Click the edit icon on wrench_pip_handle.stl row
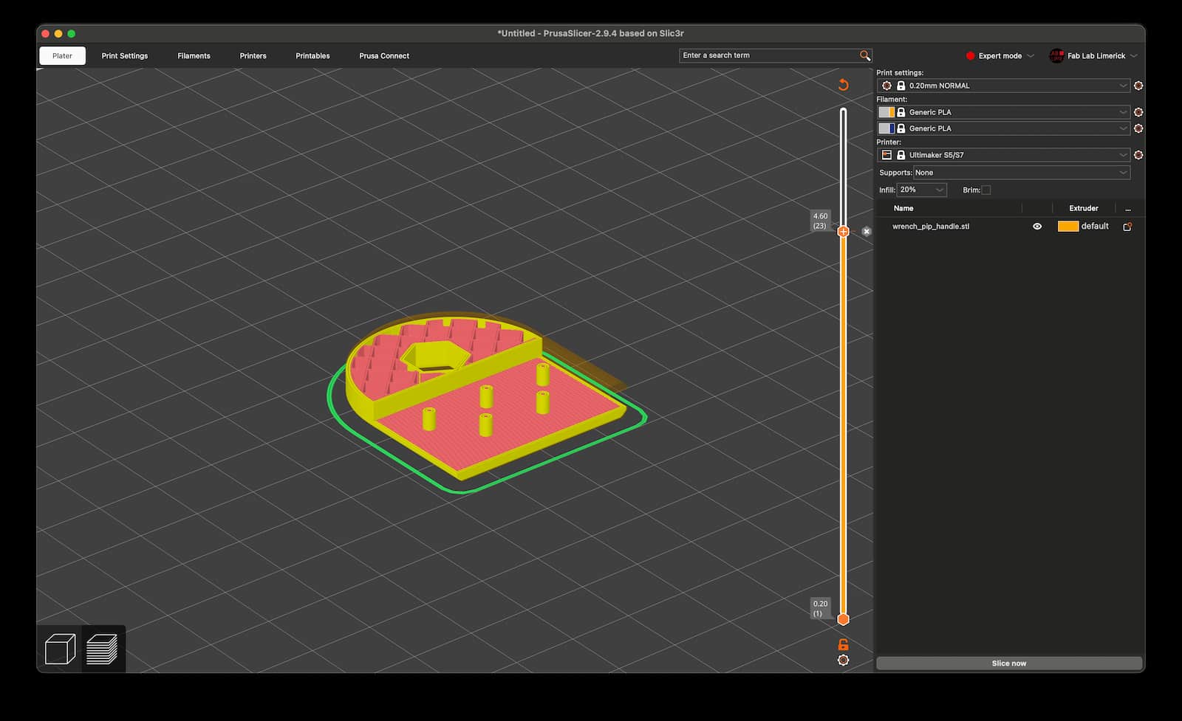This screenshot has width=1182, height=721. pos(1127,227)
